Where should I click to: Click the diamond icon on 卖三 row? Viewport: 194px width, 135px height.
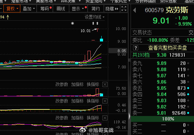[x=188, y=100]
